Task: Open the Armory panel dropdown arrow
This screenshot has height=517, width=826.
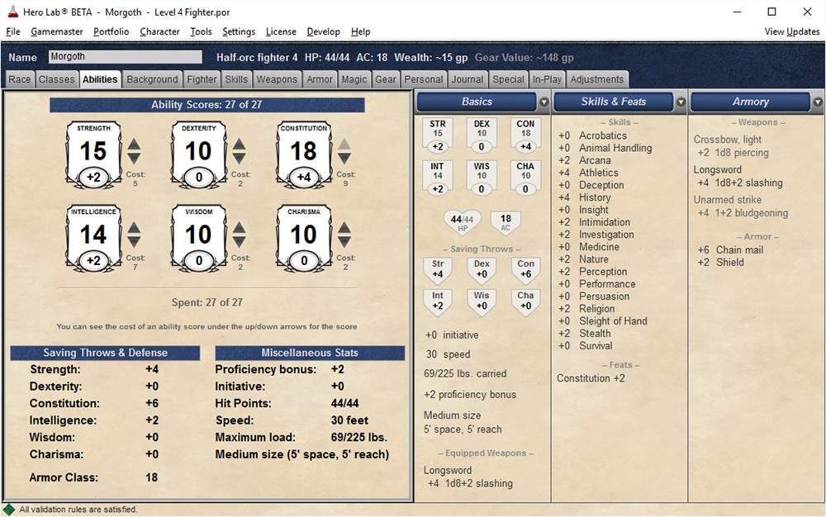Action: [818, 102]
